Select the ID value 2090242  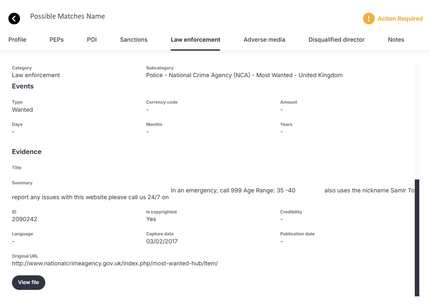tap(25, 219)
